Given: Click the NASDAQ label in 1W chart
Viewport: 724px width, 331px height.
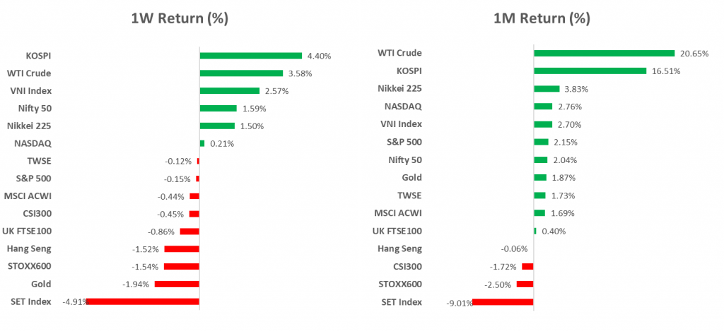Looking at the screenshot, I should pos(33,143).
